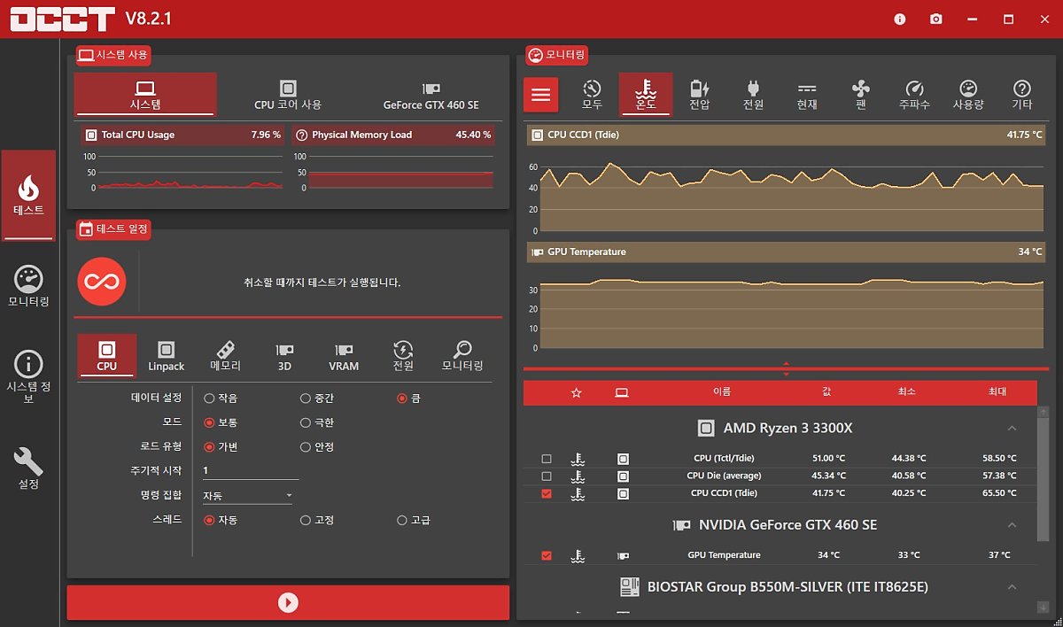1063x627 pixels.
Task: Take a screenshot with the camera icon
Action: pos(936,19)
